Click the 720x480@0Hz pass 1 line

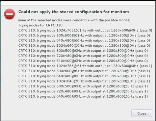click(83, 91)
